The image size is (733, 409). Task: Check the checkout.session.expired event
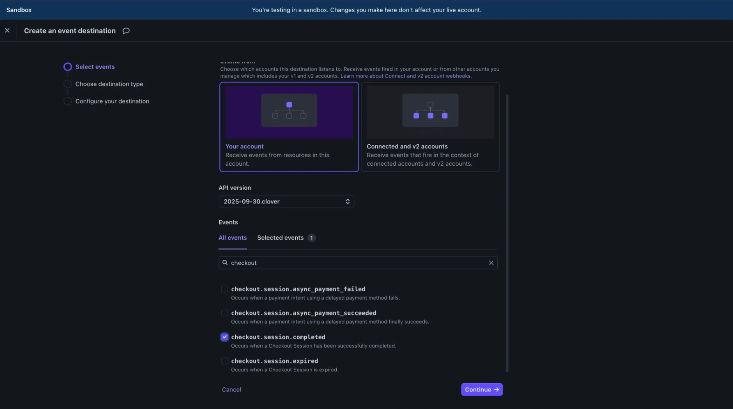[x=225, y=361]
